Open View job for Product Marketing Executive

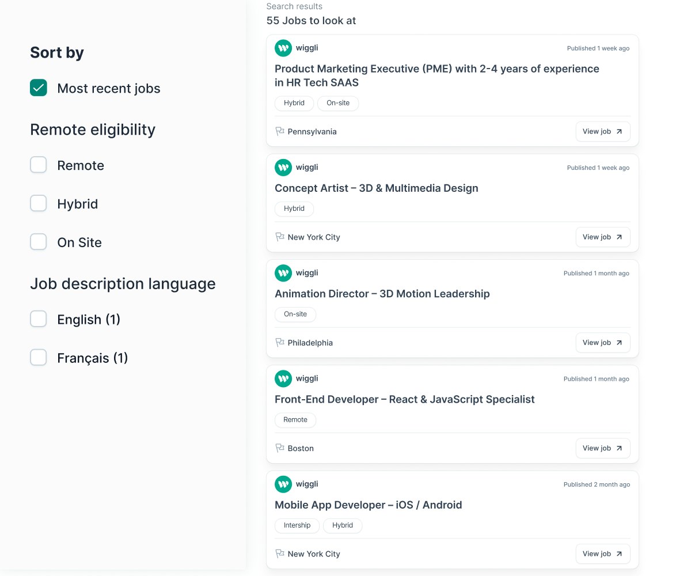(602, 131)
